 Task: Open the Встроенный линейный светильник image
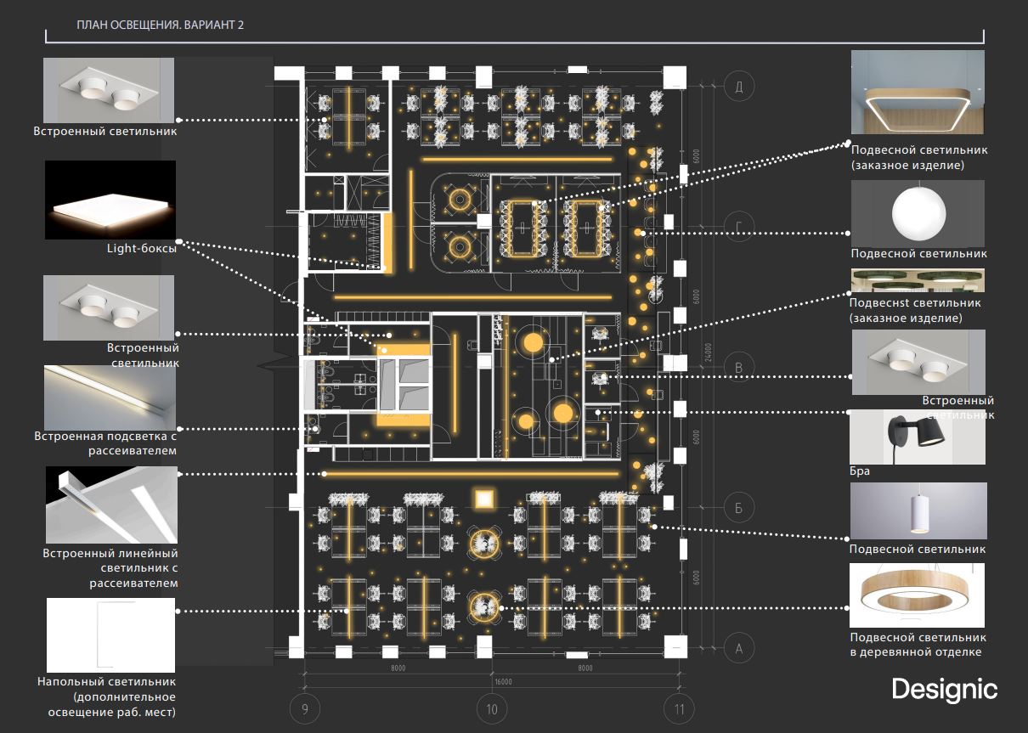(x=110, y=505)
